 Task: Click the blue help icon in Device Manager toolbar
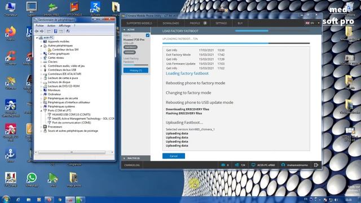click(x=55, y=31)
